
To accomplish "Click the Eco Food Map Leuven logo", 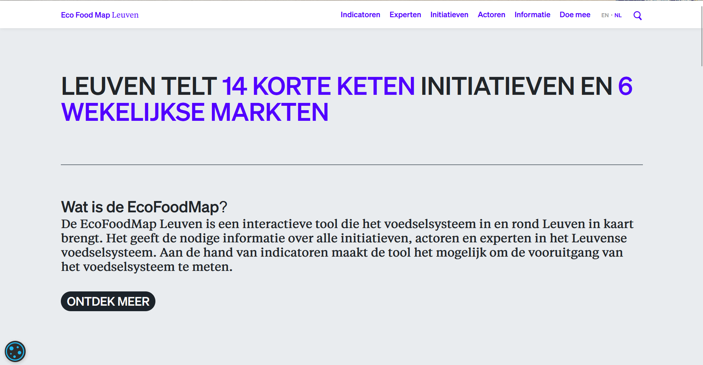I will (x=100, y=15).
